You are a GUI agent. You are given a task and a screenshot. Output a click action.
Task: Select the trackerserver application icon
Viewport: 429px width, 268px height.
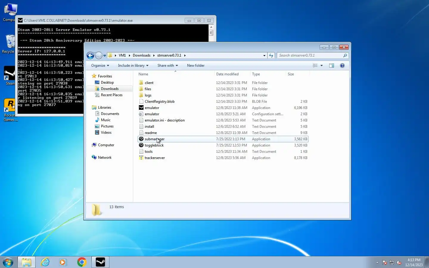tap(141, 158)
